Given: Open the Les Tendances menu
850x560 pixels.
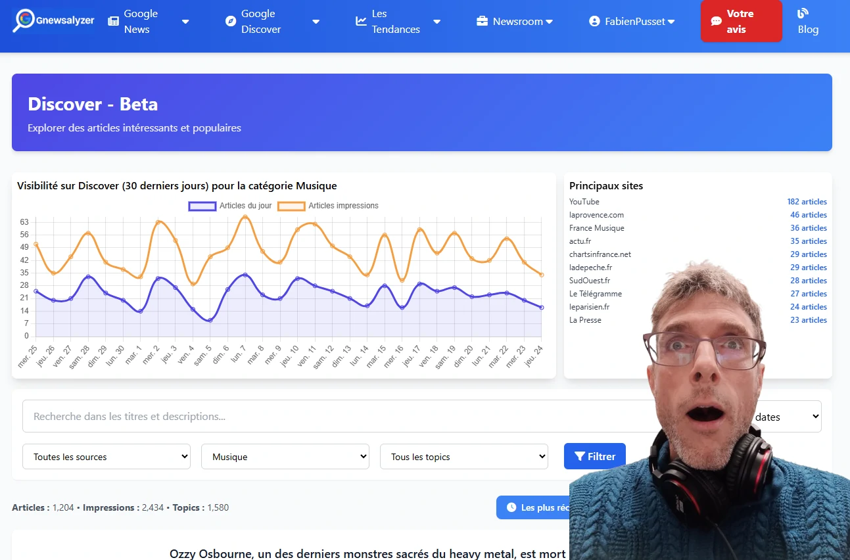Looking at the screenshot, I should (x=398, y=21).
